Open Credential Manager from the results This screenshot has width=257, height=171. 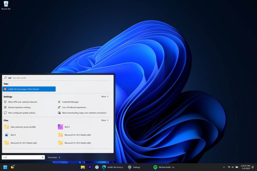[x=70, y=102]
